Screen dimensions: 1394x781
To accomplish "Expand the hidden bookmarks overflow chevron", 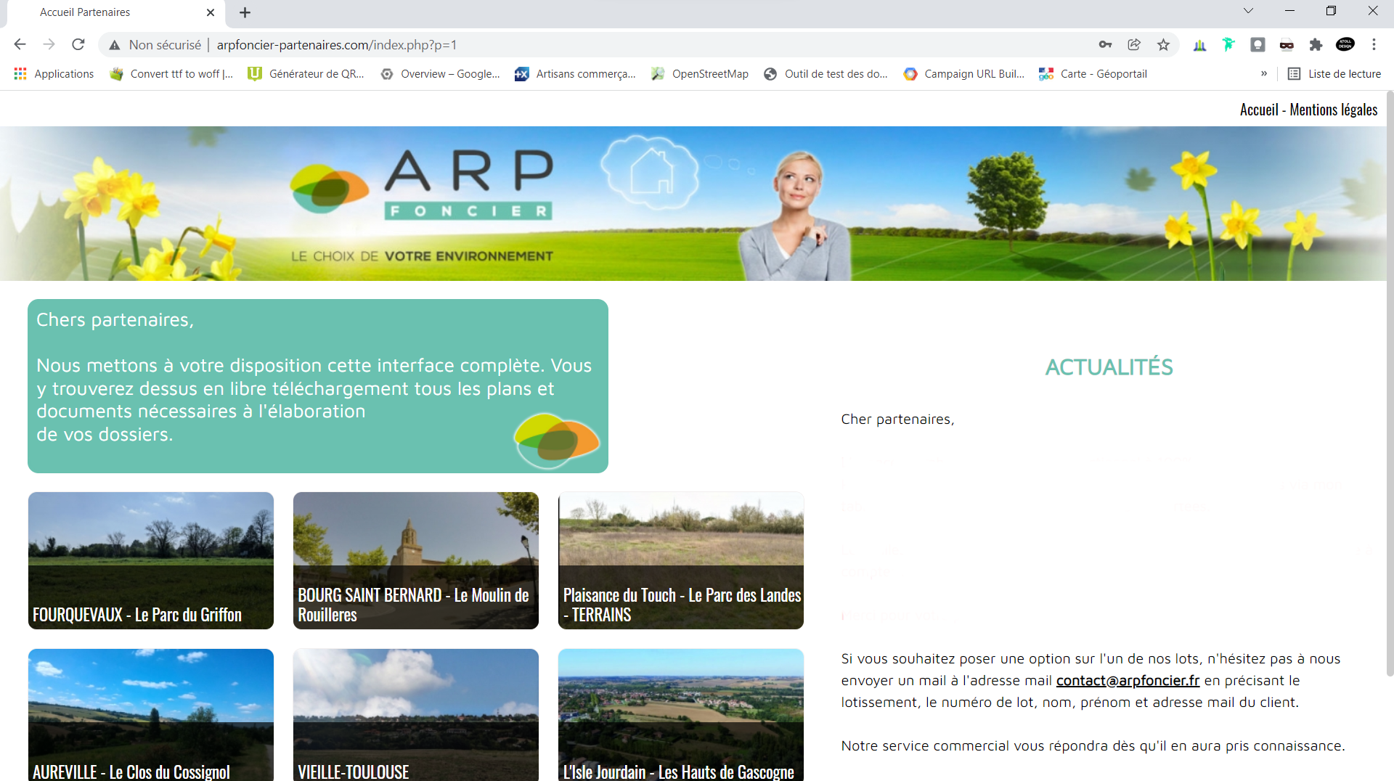I will click(x=1264, y=74).
